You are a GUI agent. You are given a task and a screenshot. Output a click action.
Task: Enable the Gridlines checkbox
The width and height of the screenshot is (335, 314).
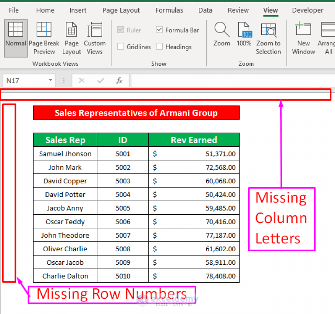[x=121, y=46]
